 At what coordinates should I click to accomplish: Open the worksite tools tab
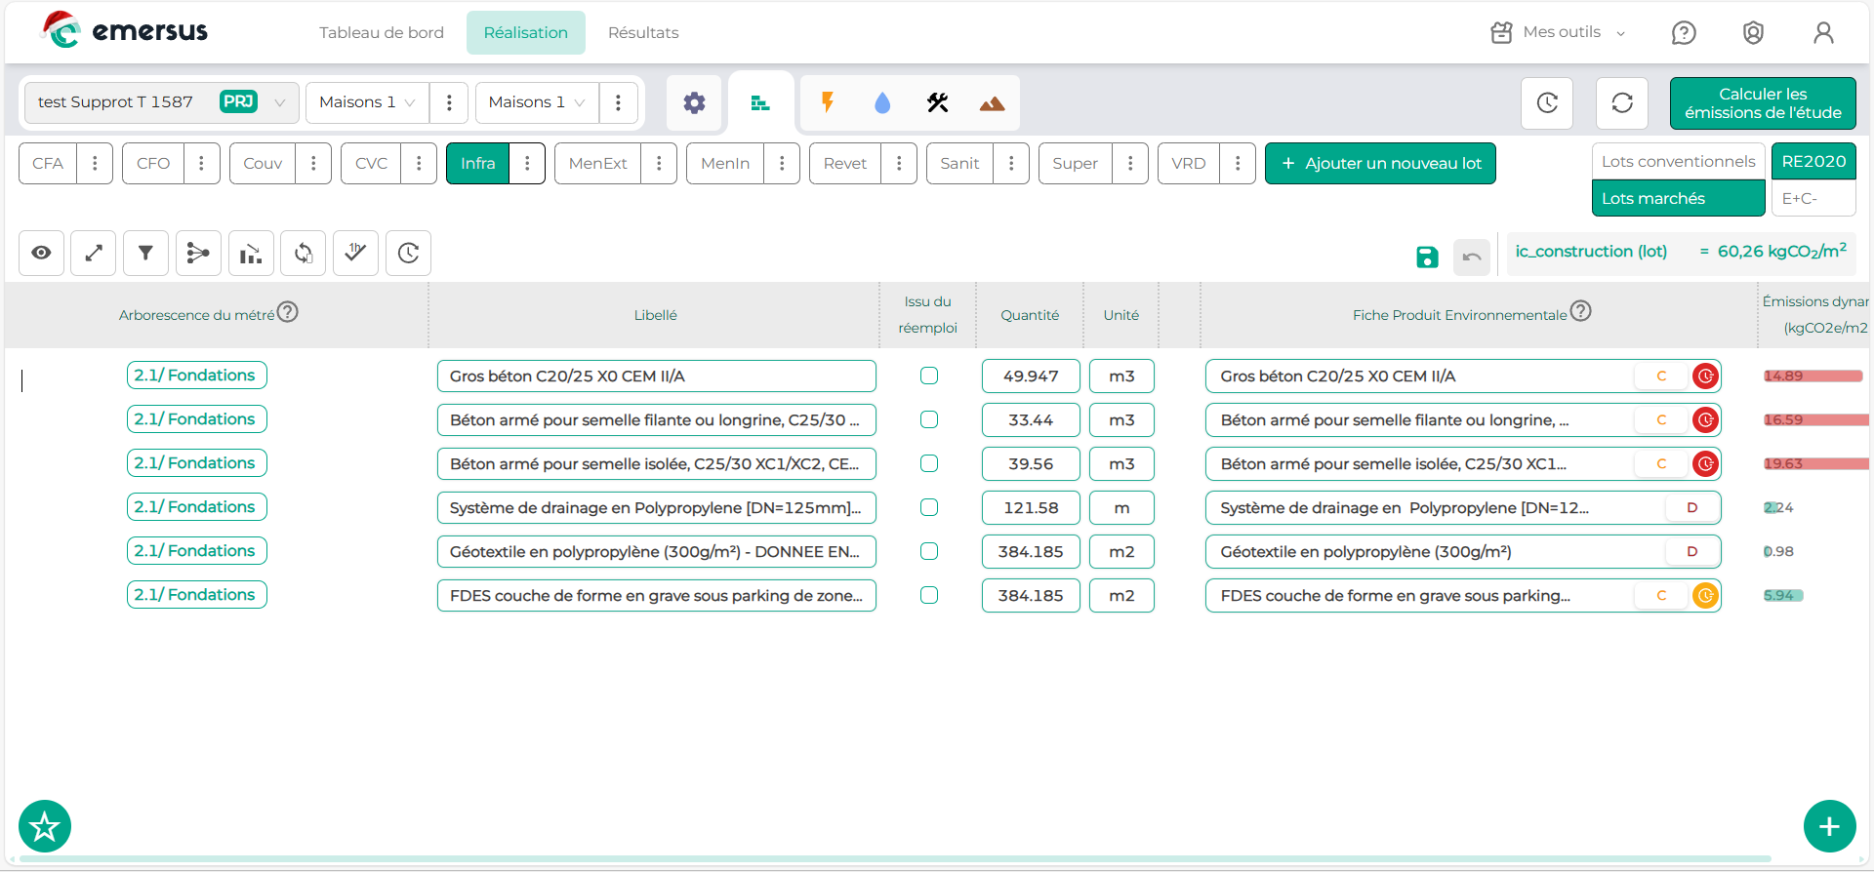pos(938,102)
